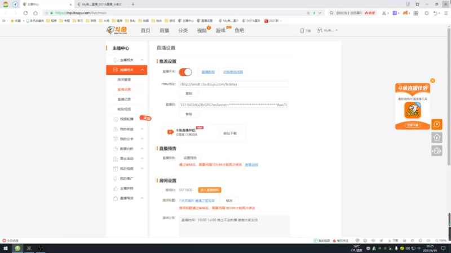
Task: Click the phone download icon in header
Action: point(302,30)
